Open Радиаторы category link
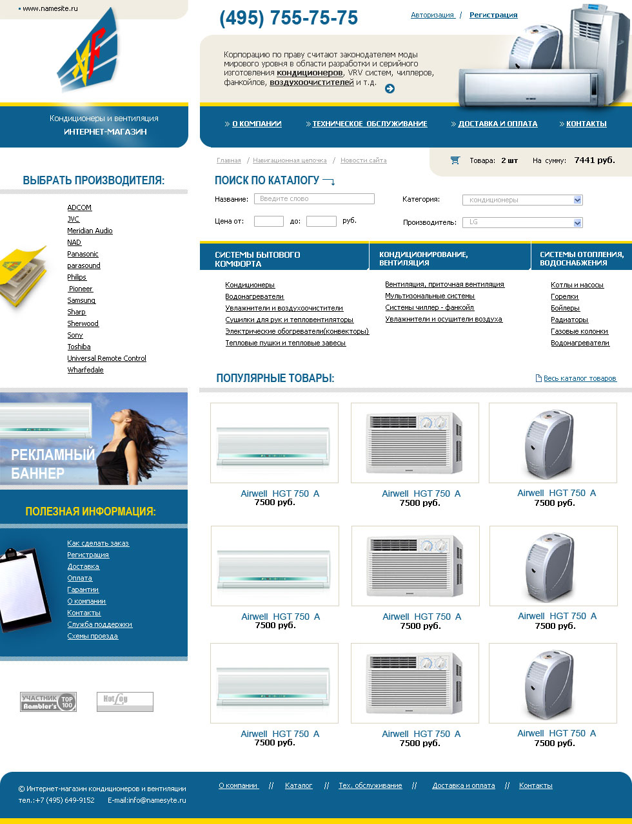 click(x=569, y=320)
